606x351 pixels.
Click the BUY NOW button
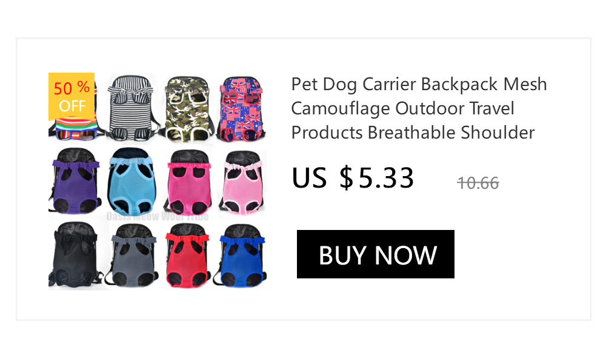point(375,254)
